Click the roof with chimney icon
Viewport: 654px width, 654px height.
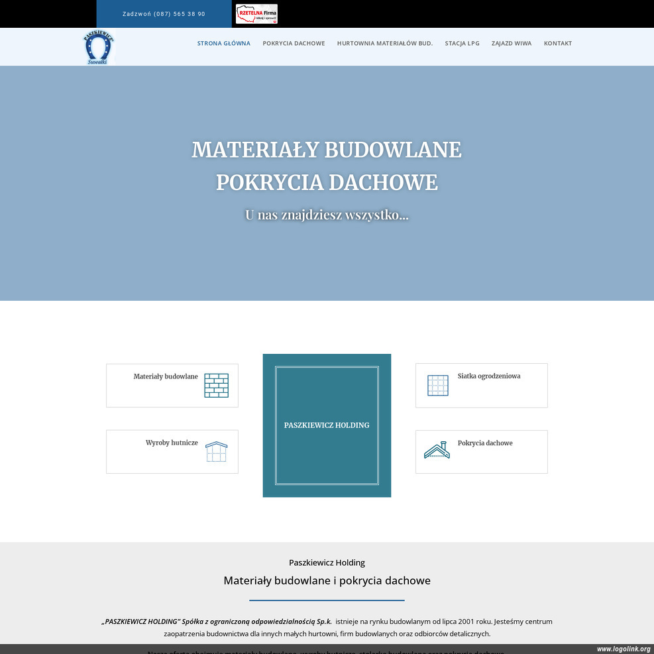click(437, 450)
